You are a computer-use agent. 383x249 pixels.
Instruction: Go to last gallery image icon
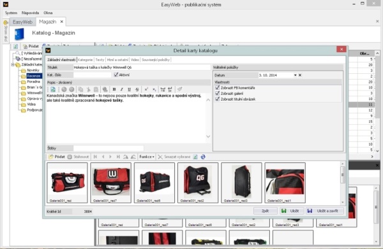coord(118,157)
